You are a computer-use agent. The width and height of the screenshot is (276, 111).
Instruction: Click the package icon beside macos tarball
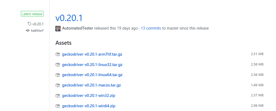pos(57,85)
